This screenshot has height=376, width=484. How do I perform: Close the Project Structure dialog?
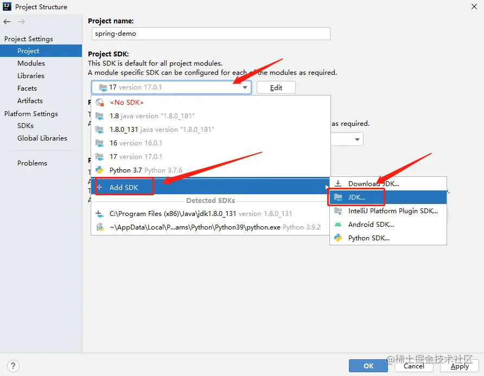click(474, 7)
